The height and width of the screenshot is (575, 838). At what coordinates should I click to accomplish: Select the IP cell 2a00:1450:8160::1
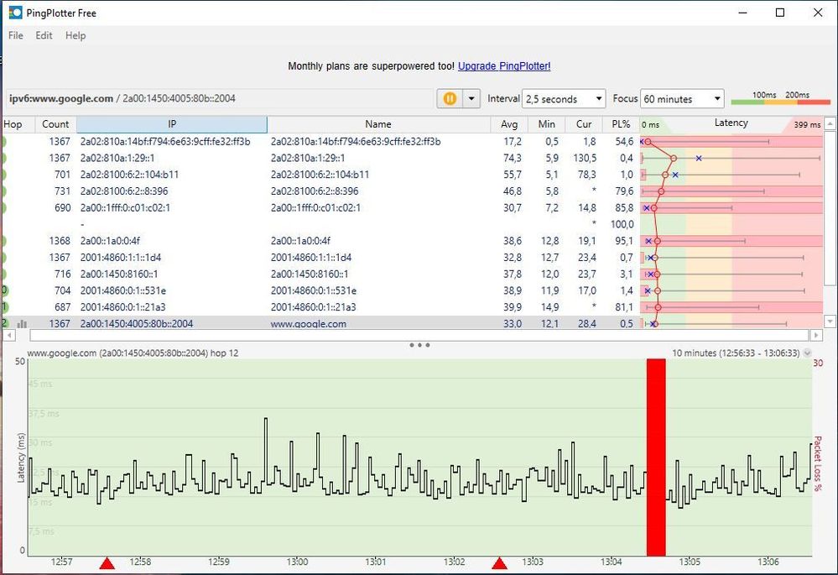point(118,274)
